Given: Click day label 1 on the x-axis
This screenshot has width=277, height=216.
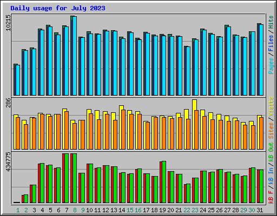Looking at the screenshot, I should 18,210.
